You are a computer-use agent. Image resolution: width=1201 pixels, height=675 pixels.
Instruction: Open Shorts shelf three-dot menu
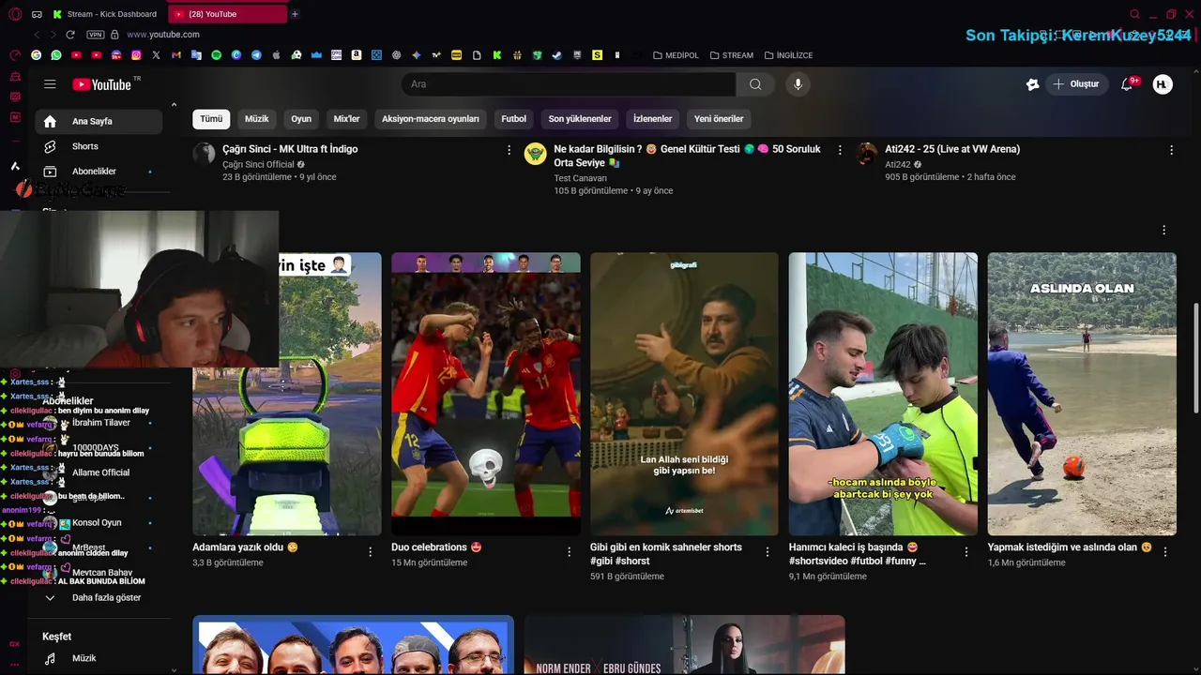(1164, 231)
